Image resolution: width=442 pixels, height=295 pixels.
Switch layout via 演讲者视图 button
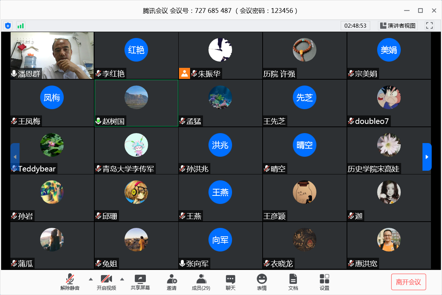tap(398, 25)
